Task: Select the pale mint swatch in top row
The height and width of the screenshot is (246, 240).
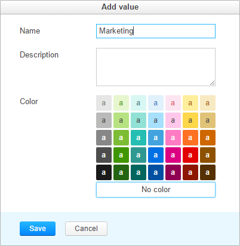Action: 139,103
